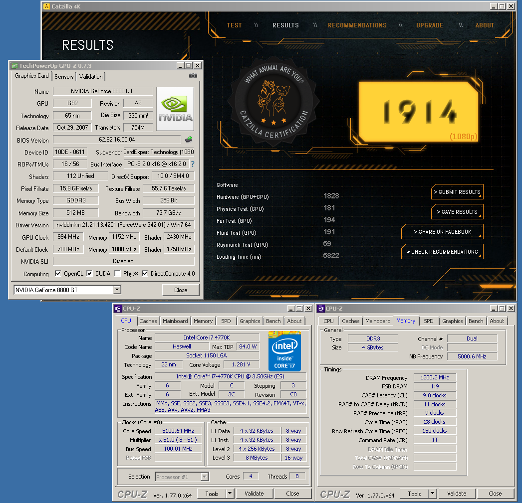
Task: Click Close in the right CPU-Z window
Action: pos(495,494)
